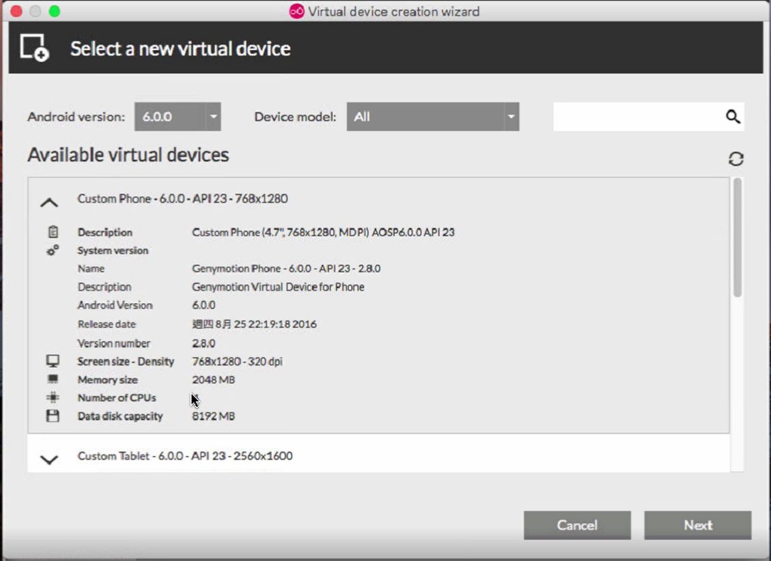Open the Android version 6.0.0 dropdown

[x=178, y=117]
